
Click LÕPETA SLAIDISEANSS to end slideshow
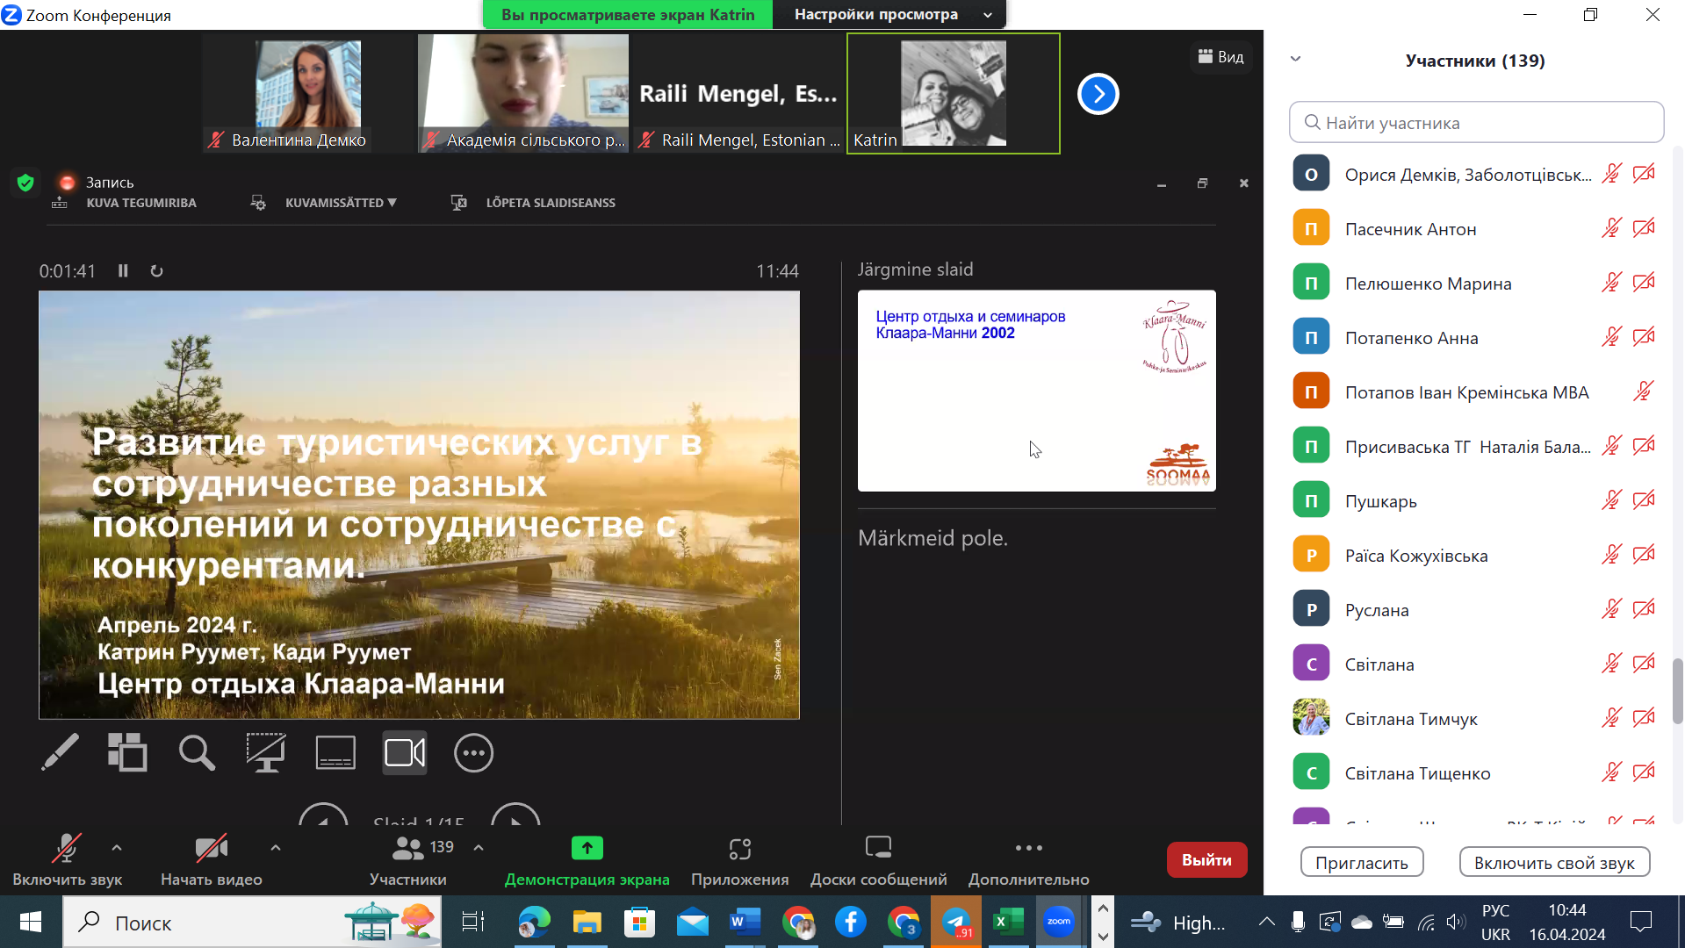coord(550,203)
